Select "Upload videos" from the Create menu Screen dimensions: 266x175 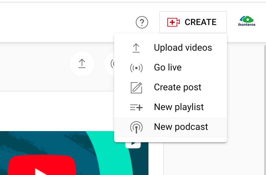183,48
